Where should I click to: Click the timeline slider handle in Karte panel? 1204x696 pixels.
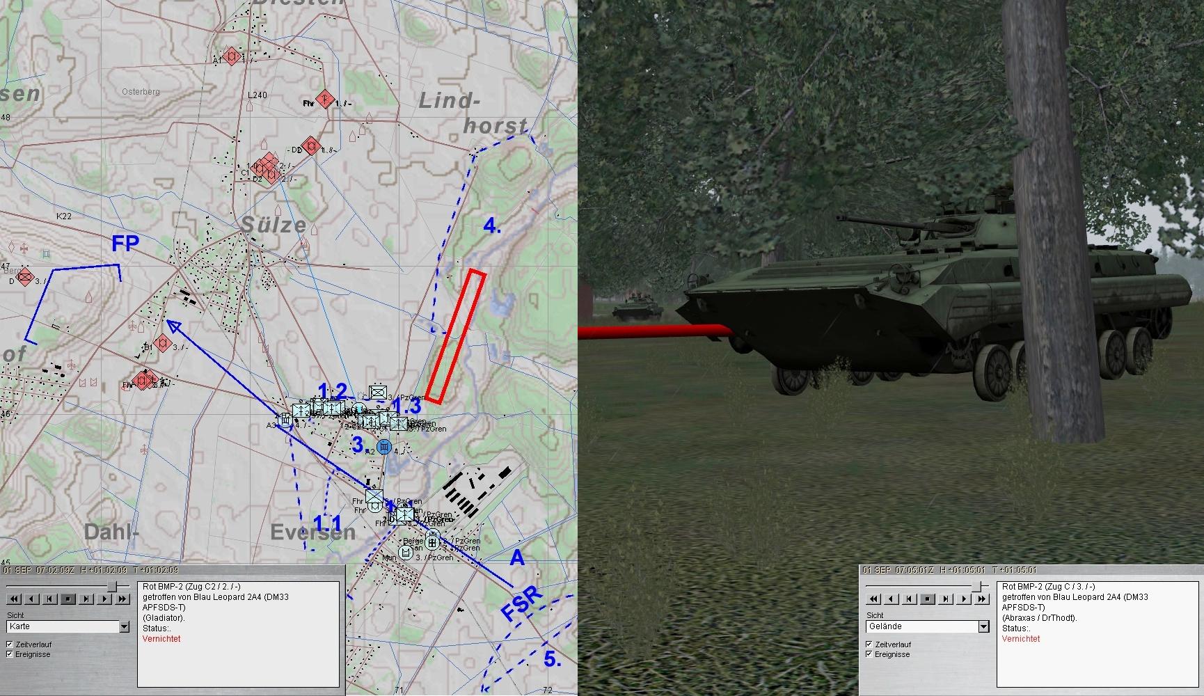[111, 587]
